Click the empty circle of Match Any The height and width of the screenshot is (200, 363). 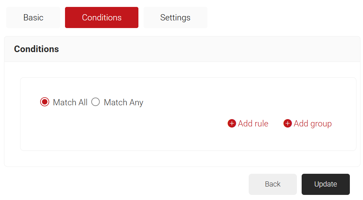[95, 102]
